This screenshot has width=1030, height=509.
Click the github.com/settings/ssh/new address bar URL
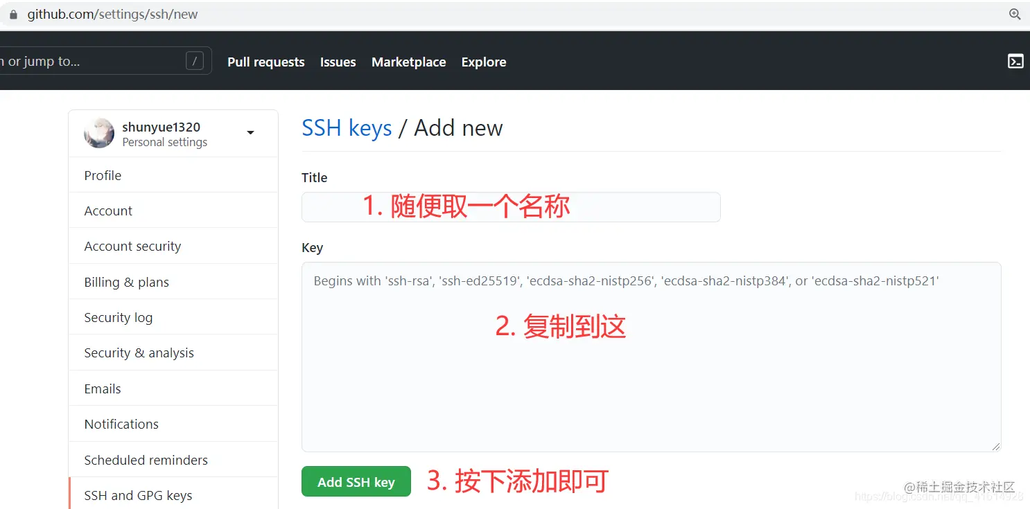112,15
